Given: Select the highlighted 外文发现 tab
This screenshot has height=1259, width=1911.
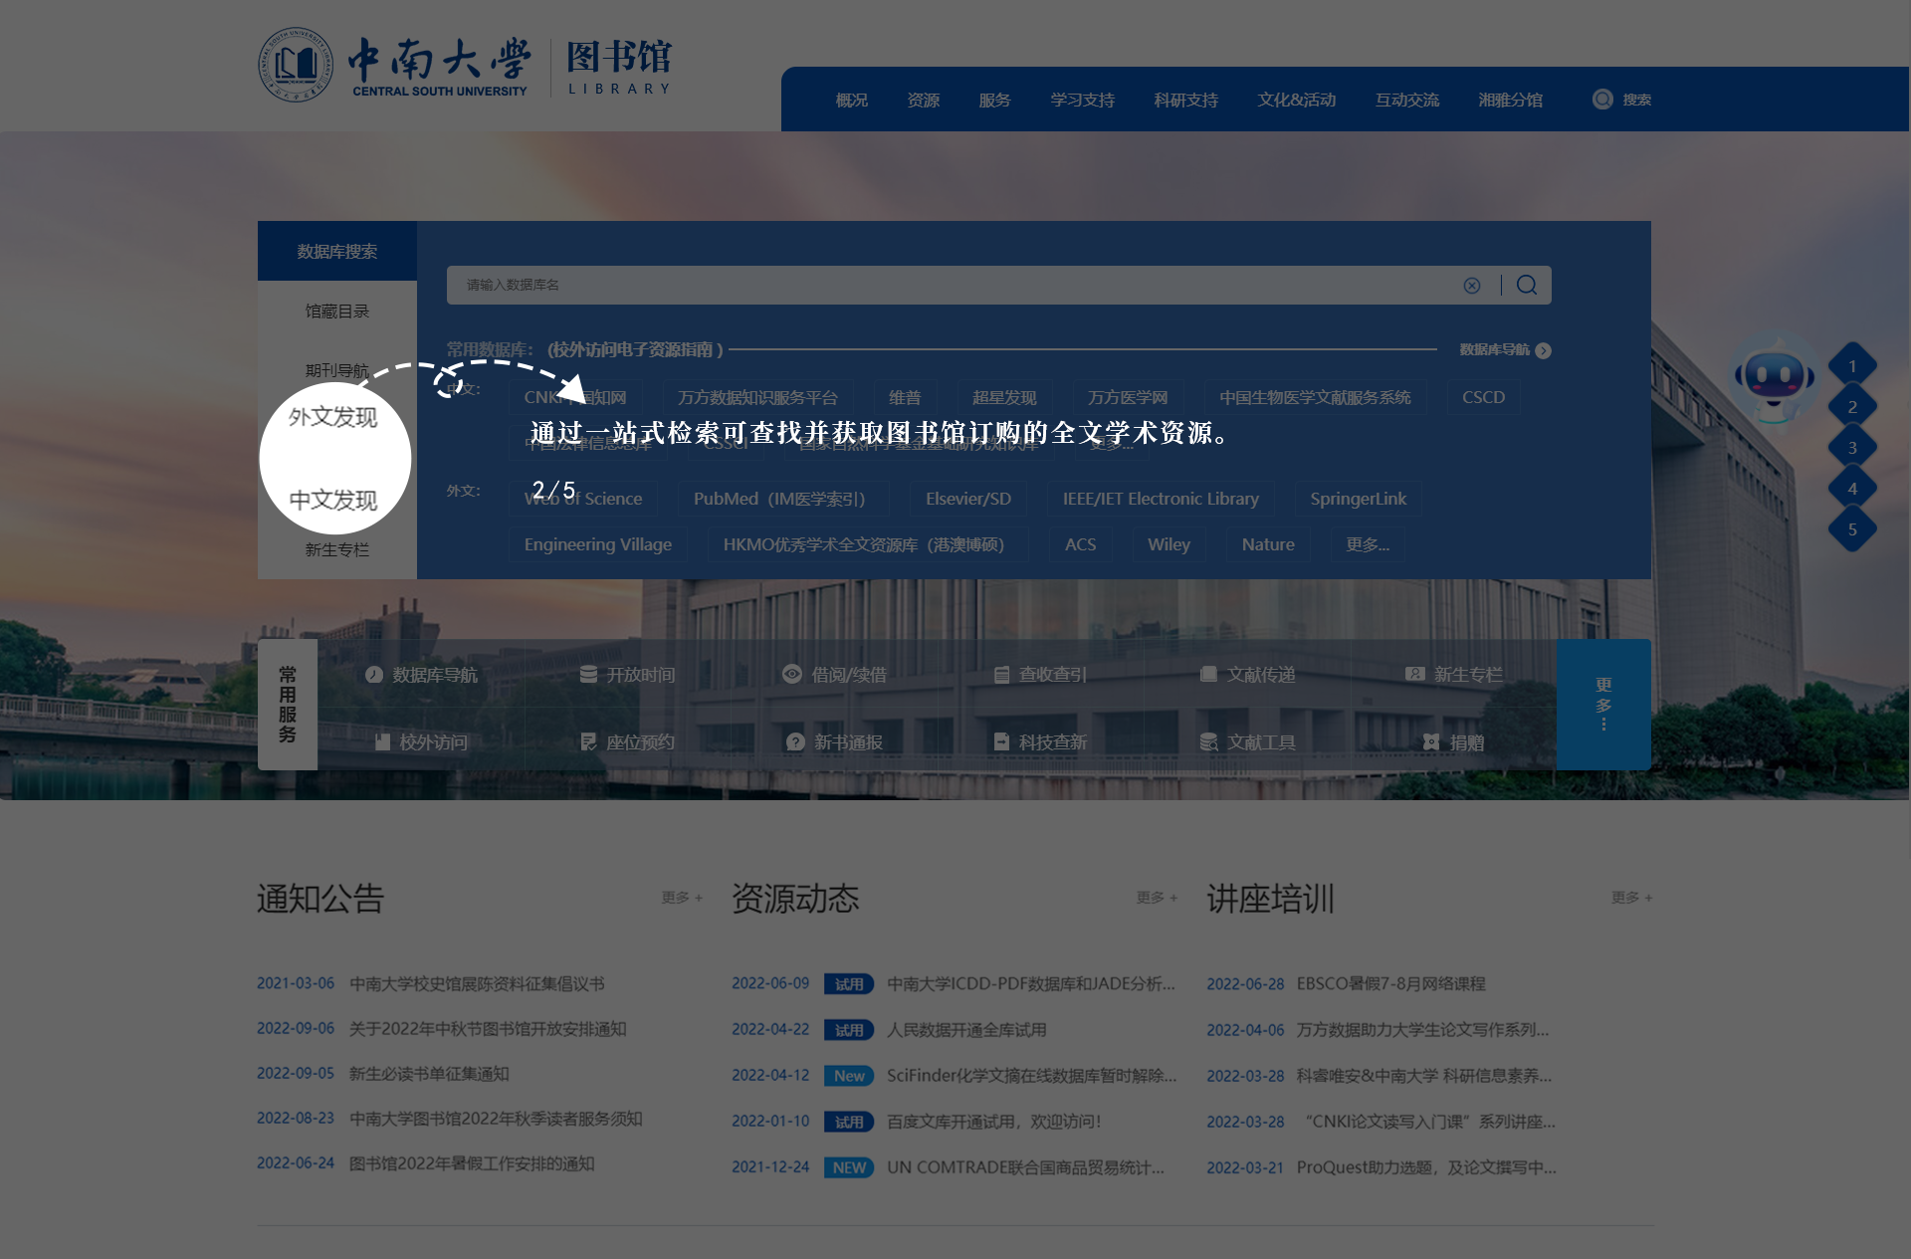Looking at the screenshot, I should tap(333, 417).
